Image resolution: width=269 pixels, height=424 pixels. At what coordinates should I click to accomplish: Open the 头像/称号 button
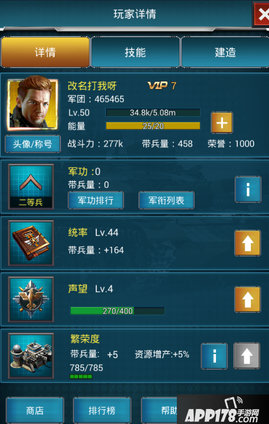click(x=33, y=144)
